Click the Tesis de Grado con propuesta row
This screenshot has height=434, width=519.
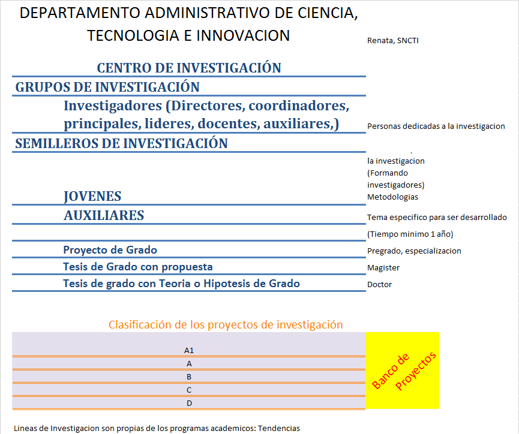pyautogui.click(x=137, y=267)
